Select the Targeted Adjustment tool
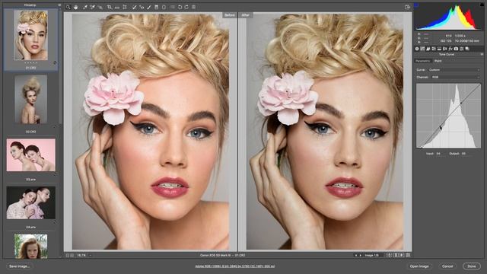This screenshot has height=274, width=487. [100, 7]
